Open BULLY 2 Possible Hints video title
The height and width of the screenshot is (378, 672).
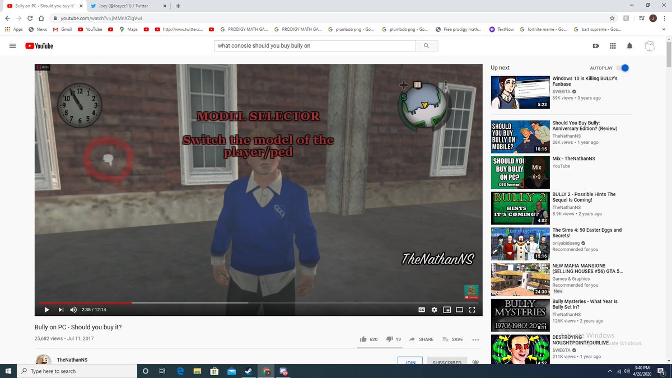pos(584,197)
